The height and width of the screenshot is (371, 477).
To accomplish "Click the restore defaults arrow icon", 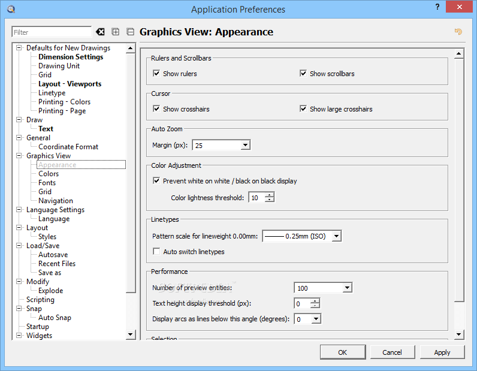I will click(458, 31).
